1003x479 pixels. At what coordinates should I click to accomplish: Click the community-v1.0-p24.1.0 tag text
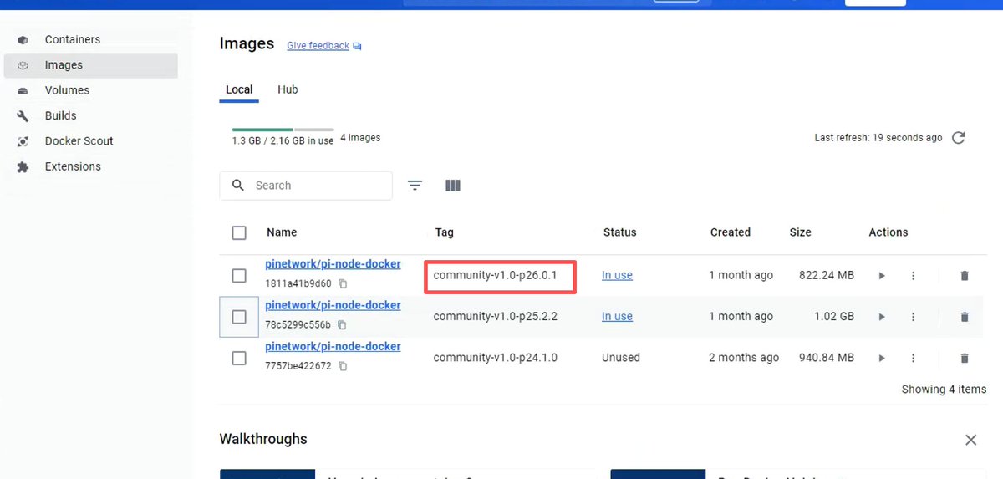point(495,358)
